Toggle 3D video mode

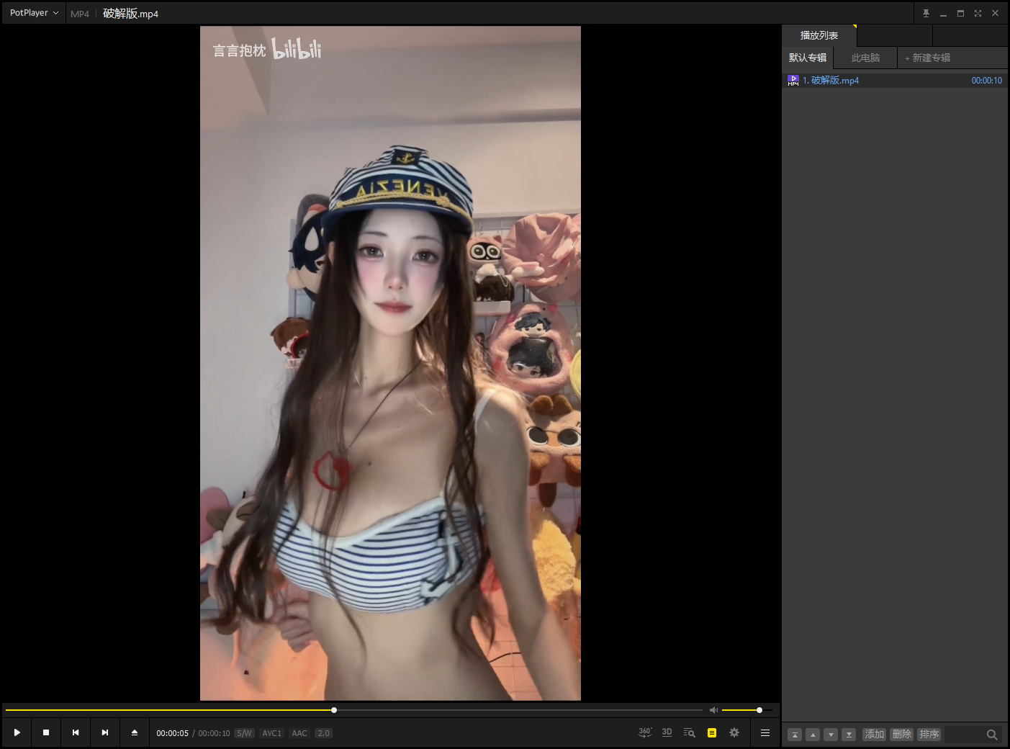tap(667, 732)
